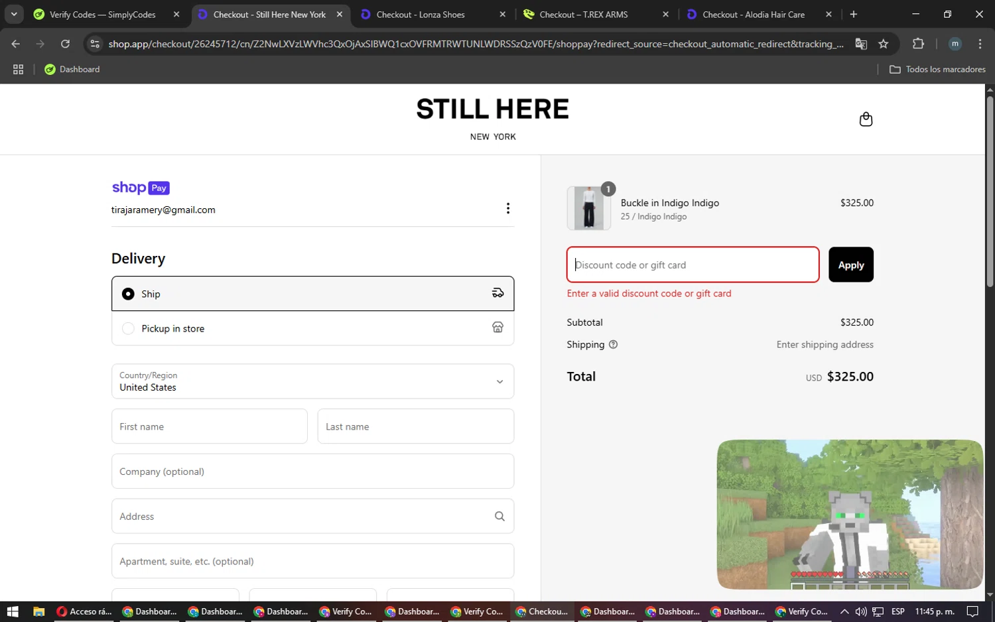This screenshot has height=622, width=995.
Task: Click the Shop Pay logo
Action: 141,188
